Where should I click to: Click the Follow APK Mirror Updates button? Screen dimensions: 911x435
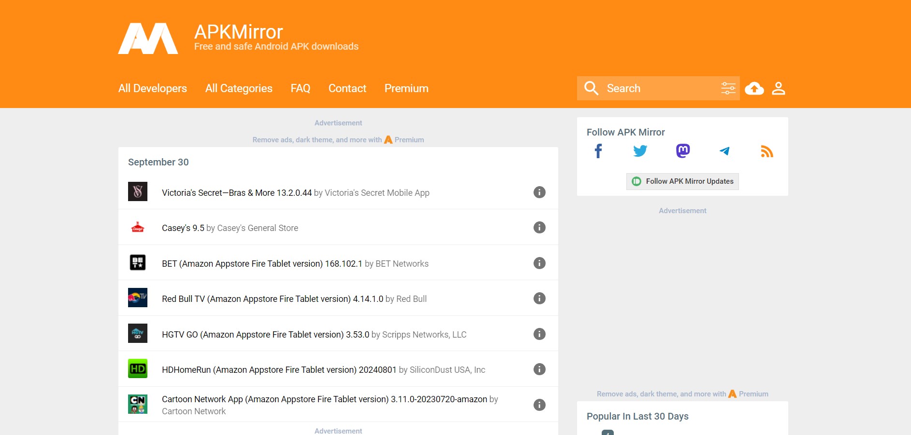(x=682, y=181)
